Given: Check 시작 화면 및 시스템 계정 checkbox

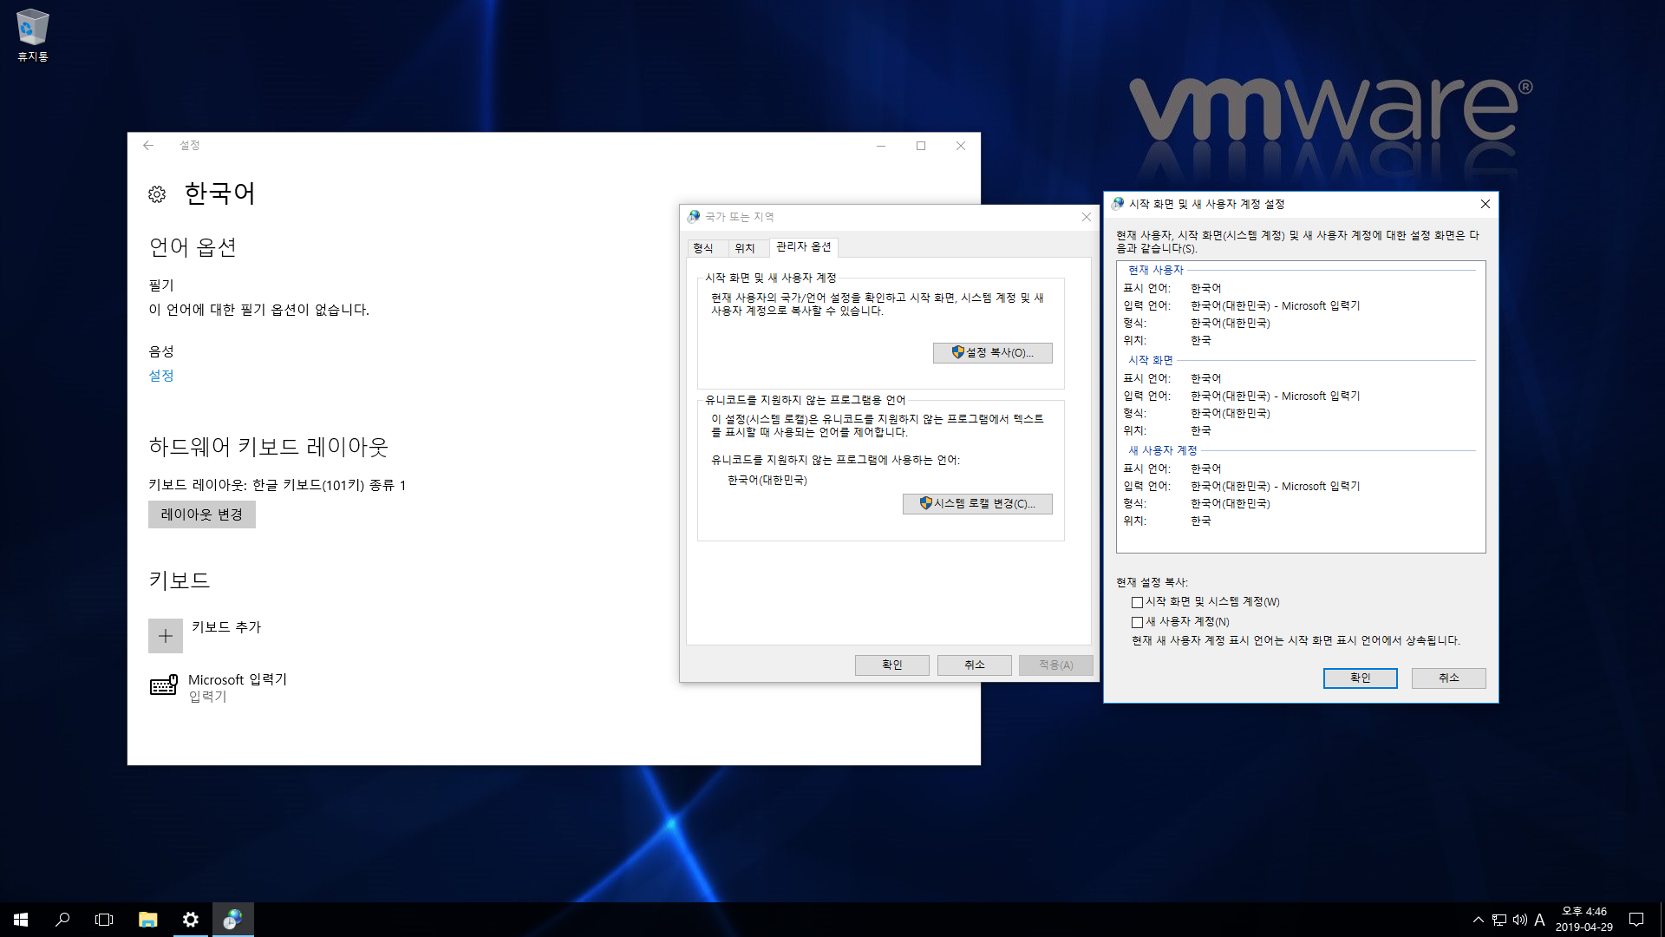Looking at the screenshot, I should pyautogui.click(x=1137, y=602).
